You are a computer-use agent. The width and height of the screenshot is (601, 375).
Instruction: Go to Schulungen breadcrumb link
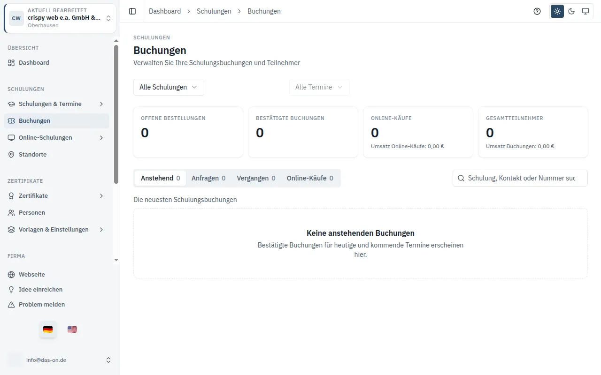point(214,11)
